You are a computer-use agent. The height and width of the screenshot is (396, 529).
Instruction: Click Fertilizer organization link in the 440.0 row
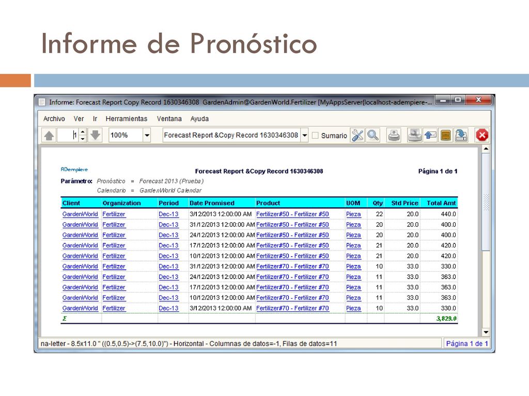pos(114,214)
